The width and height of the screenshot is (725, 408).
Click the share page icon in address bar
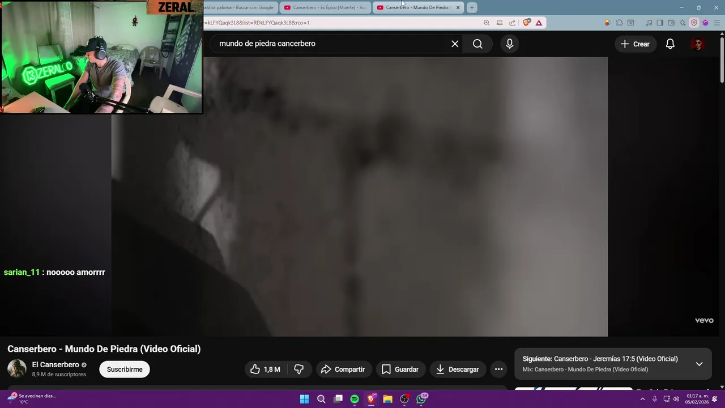[513, 23]
